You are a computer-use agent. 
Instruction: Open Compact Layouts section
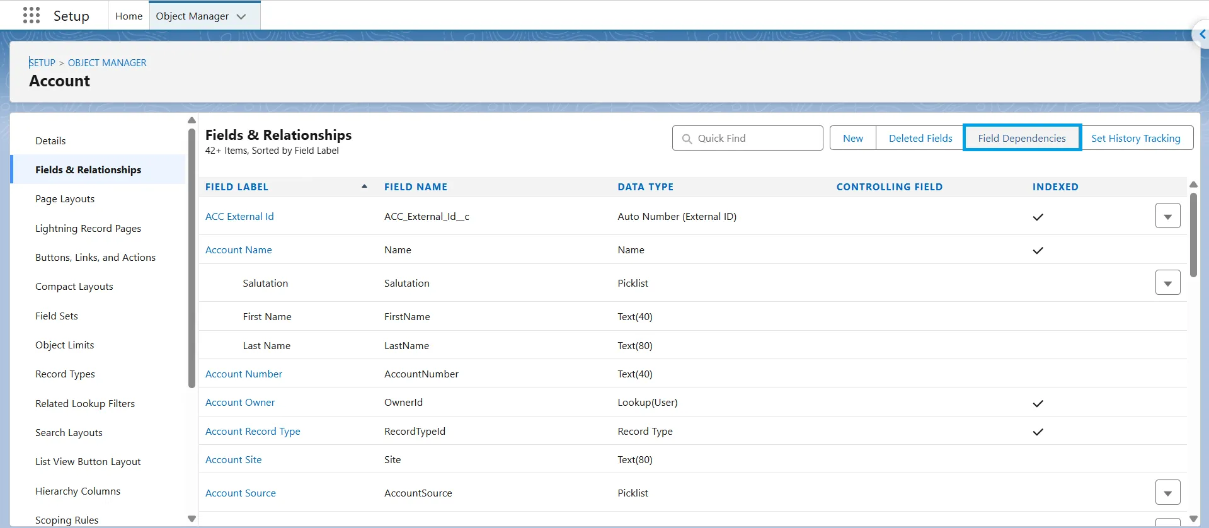pyautogui.click(x=74, y=286)
